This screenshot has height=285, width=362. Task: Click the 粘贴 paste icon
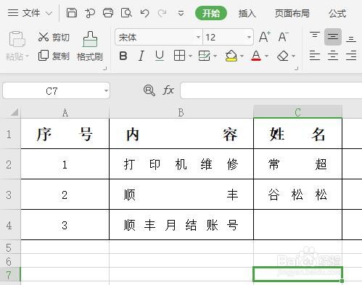(17, 39)
